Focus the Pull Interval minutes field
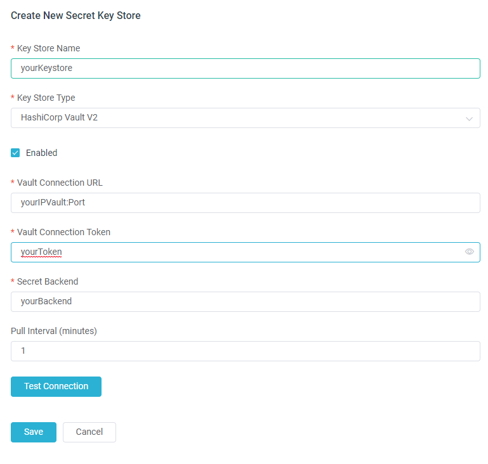 [245, 351]
